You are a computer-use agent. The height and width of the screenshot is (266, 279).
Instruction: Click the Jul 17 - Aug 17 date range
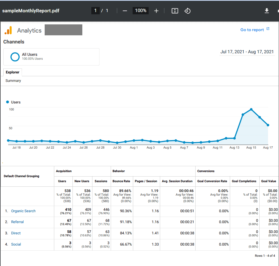tap(247, 52)
